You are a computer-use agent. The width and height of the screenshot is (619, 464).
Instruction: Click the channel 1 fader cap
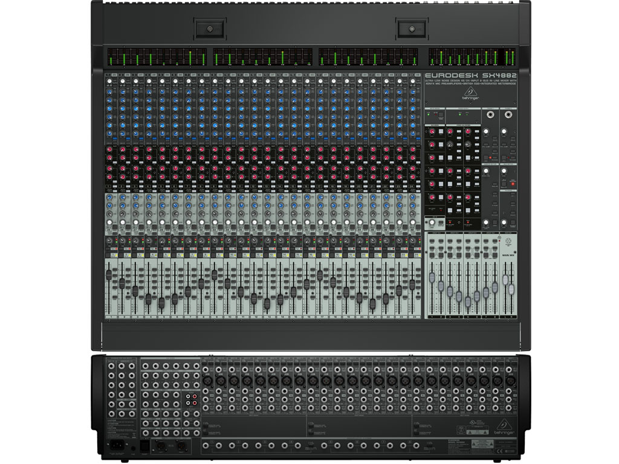coord(109,275)
